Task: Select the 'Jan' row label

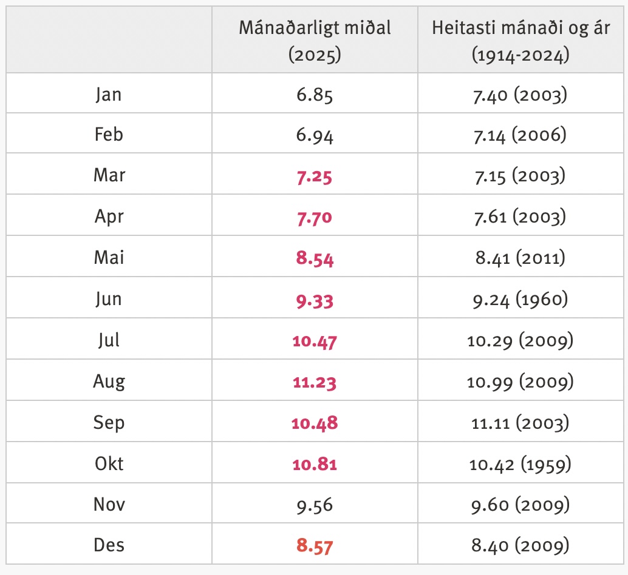Action: tap(109, 94)
